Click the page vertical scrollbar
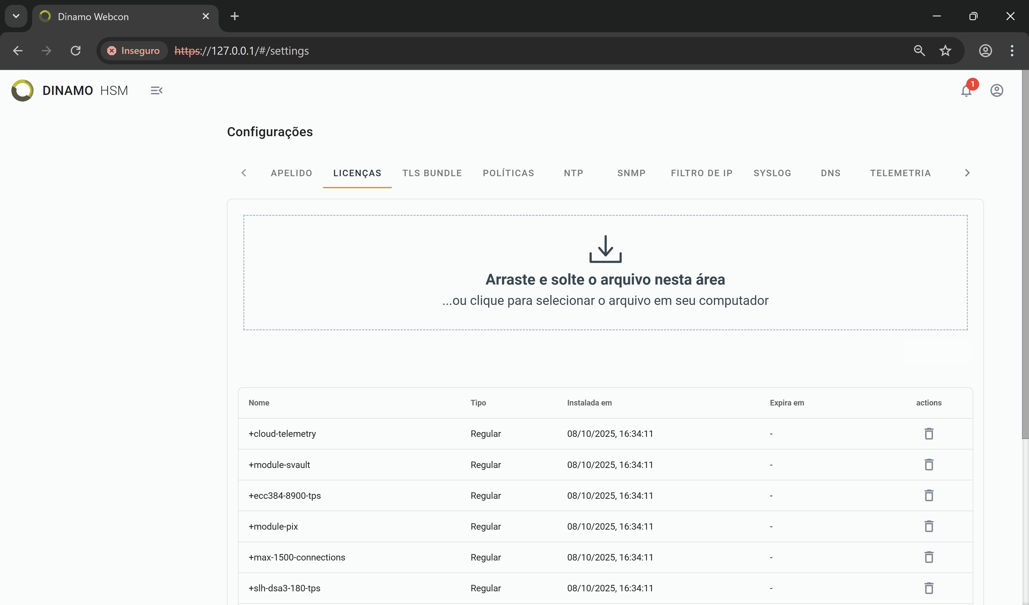 pos(1025,253)
